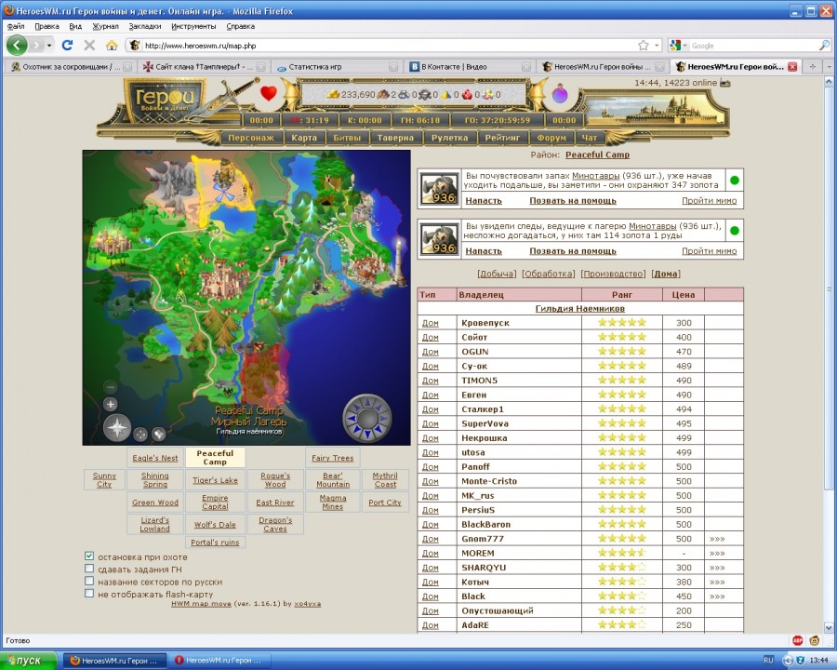The image size is (837, 670).
Task: Zoom out the map with minus button
Action: [x=111, y=387]
